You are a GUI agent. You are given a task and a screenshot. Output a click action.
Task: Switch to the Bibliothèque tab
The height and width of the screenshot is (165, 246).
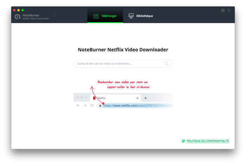point(141,16)
